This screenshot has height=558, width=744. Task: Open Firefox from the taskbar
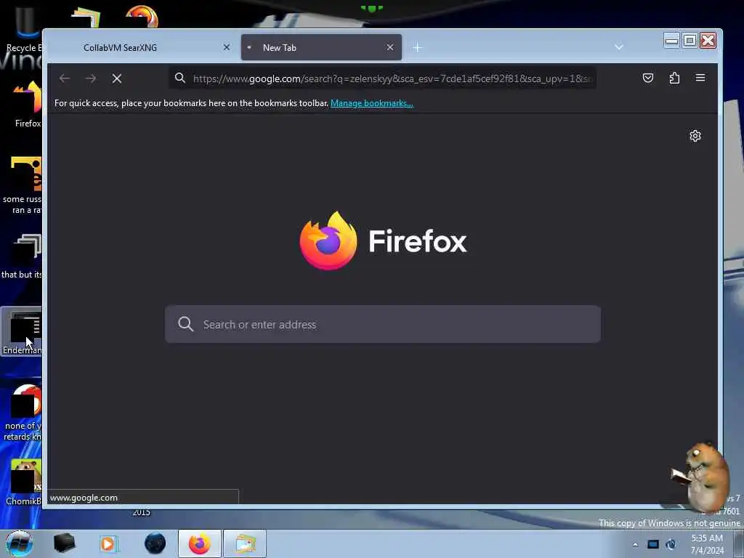(200, 543)
